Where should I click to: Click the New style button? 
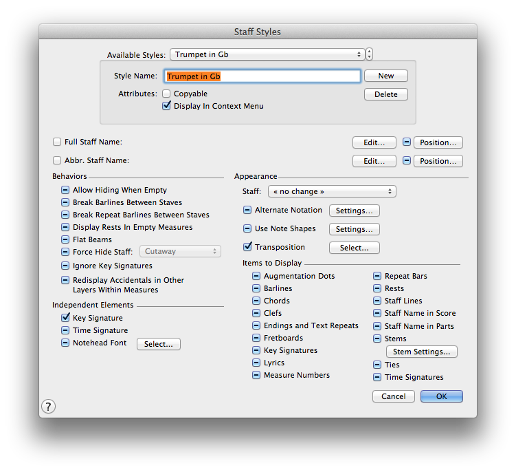pos(385,76)
